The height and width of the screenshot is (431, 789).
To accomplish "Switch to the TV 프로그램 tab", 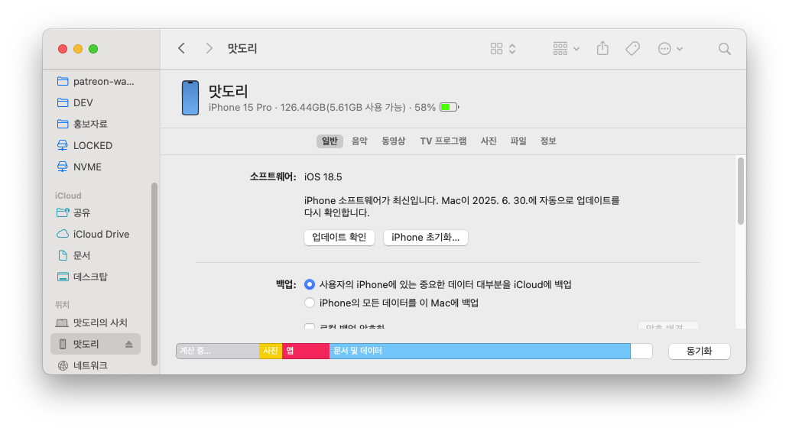I will (443, 141).
